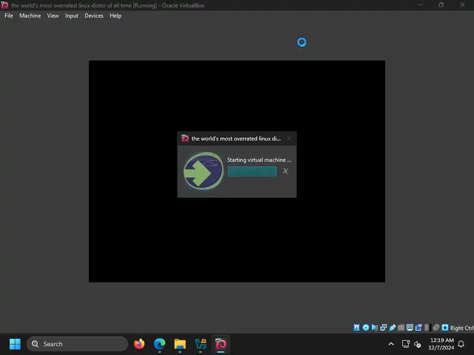Open VirtualBox Manager from the taskbar
Screen dimensions: 474x355
coord(200,344)
